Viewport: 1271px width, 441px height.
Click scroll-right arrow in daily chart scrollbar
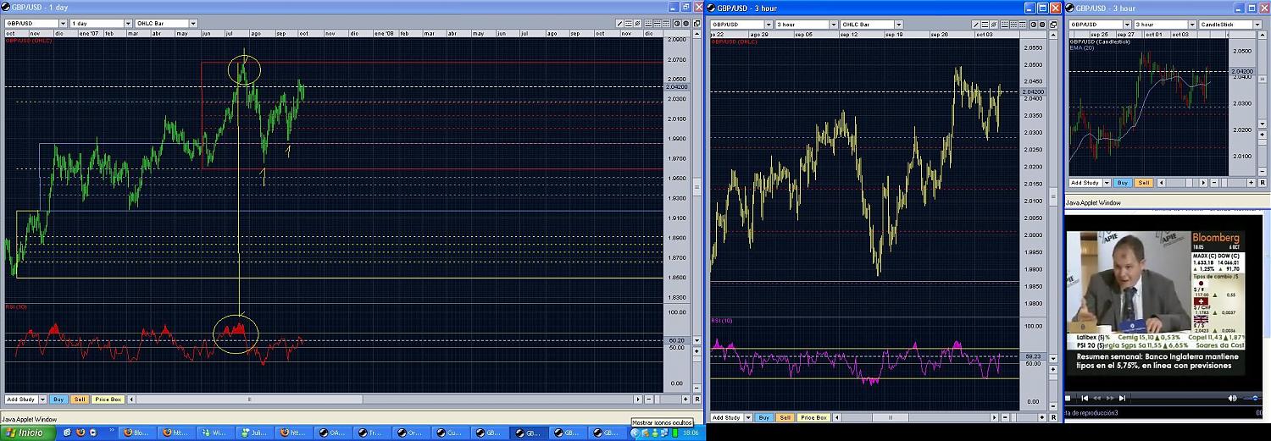tap(638, 399)
